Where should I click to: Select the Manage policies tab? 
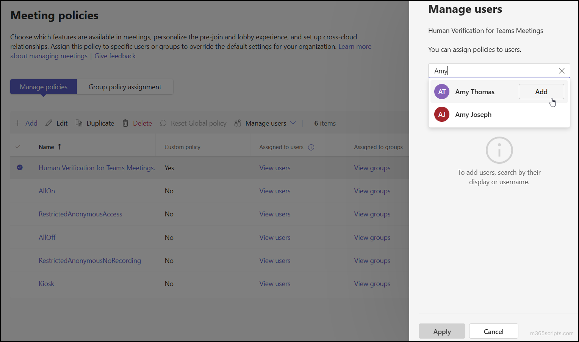43,87
